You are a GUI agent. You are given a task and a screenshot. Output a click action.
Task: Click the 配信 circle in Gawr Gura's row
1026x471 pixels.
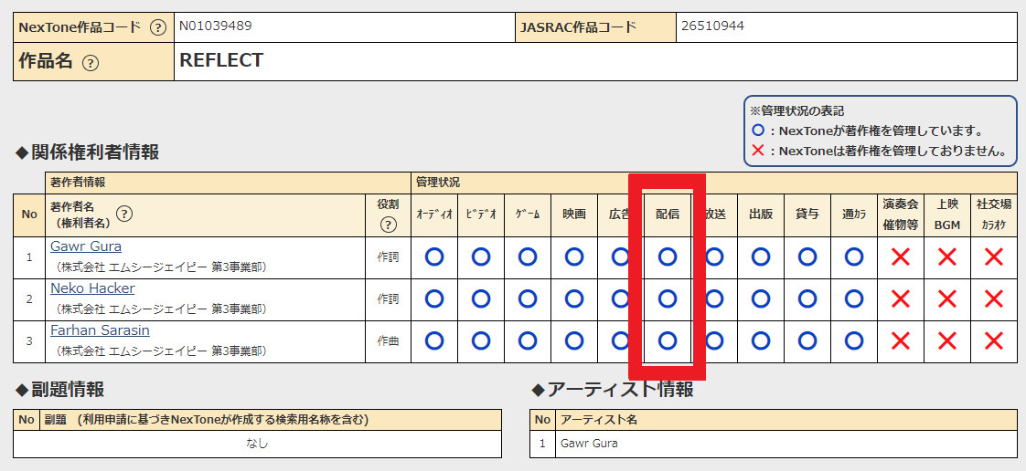tap(668, 257)
